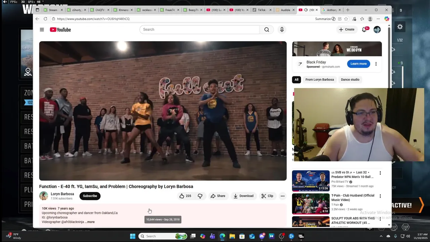Open options for Sculpt Your Abs video
The image size is (430, 242).
[x=380, y=219]
